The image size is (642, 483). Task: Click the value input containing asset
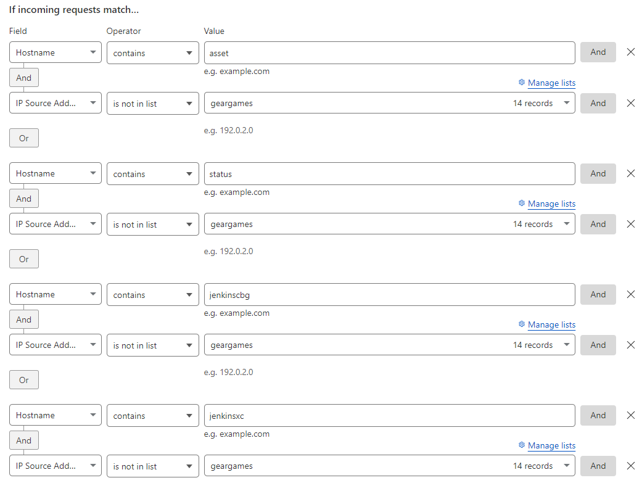pyautogui.click(x=389, y=53)
